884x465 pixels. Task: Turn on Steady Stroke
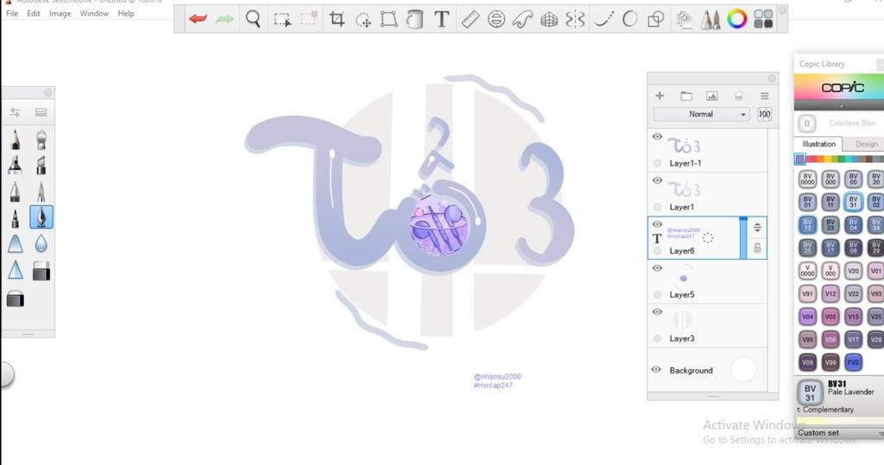click(x=603, y=19)
